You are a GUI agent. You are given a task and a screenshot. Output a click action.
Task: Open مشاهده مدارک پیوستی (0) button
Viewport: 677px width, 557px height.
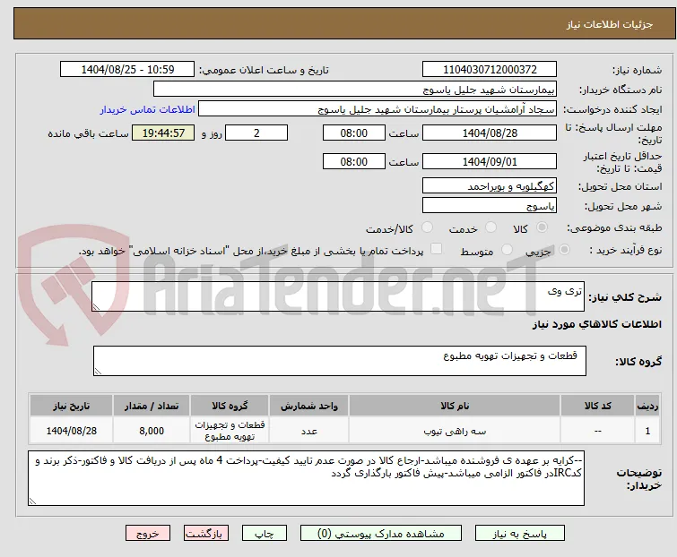click(381, 534)
